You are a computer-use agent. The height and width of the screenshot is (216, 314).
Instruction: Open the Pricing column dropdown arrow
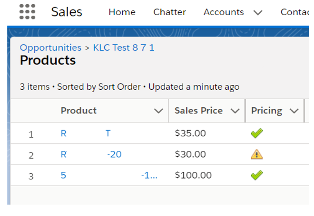[x=294, y=111]
